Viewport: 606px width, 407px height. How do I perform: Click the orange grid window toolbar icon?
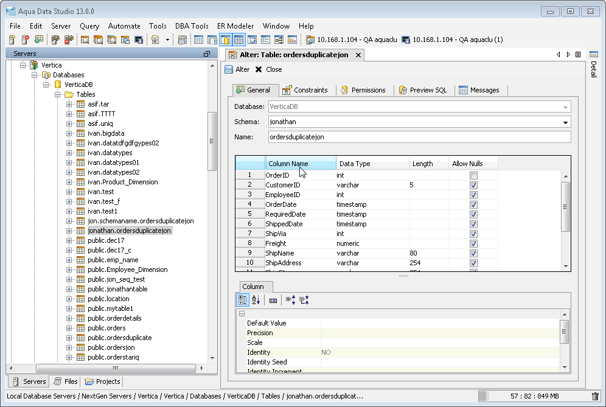click(125, 40)
